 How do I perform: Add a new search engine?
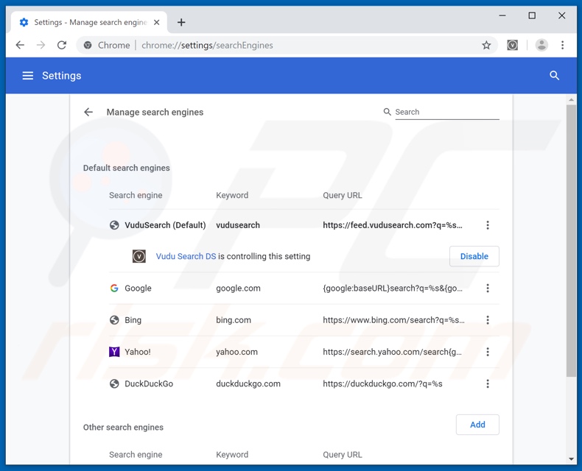click(x=477, y=425)
